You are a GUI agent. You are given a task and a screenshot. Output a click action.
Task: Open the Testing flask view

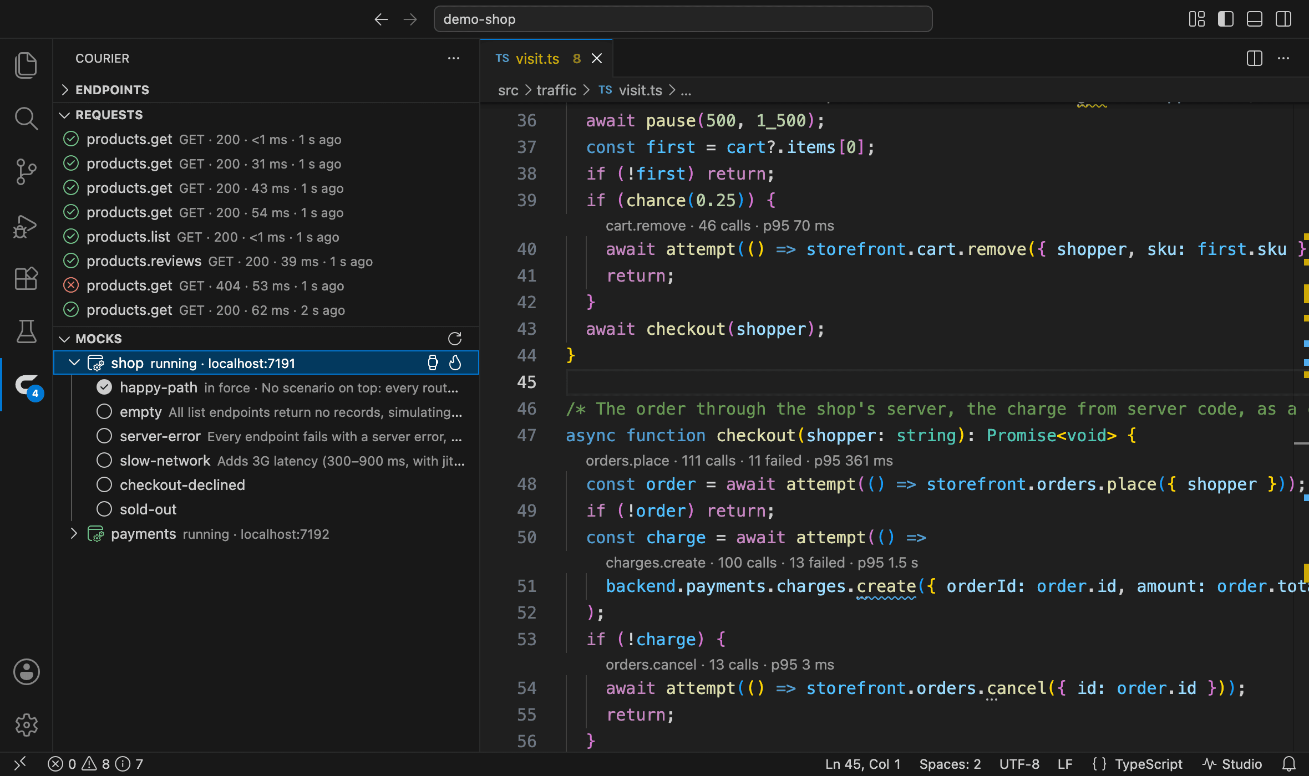tap(26, 331)
